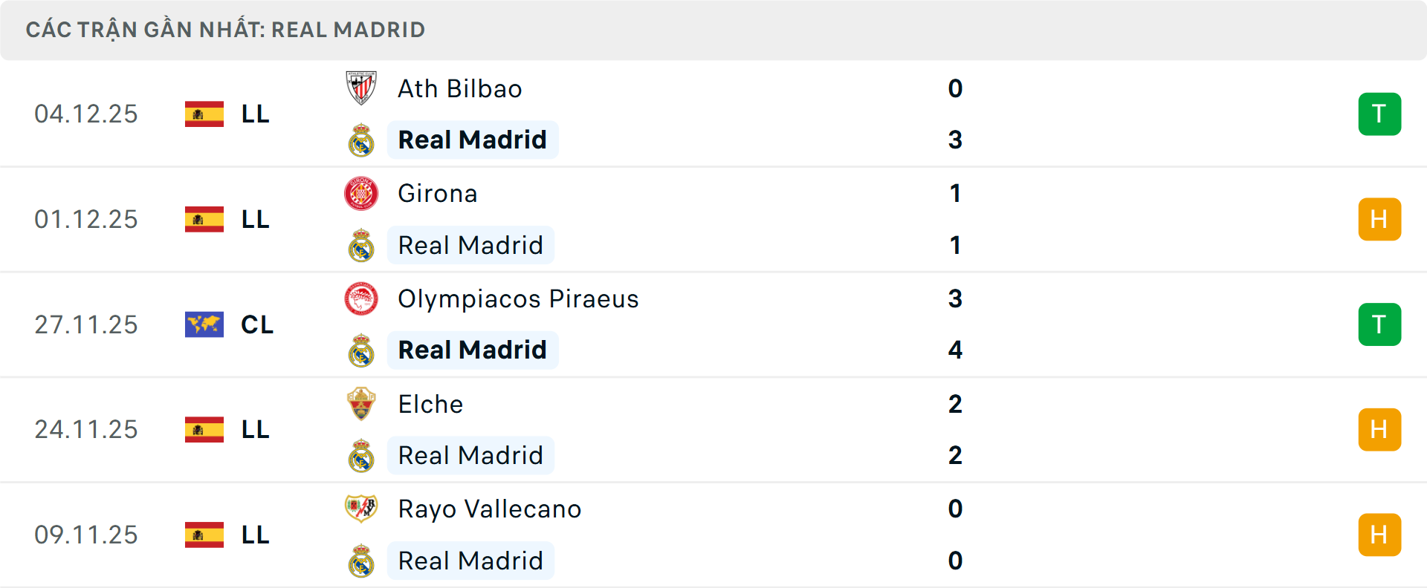Open the Elche club badge
1427x588 pixels.
point(361,405)
